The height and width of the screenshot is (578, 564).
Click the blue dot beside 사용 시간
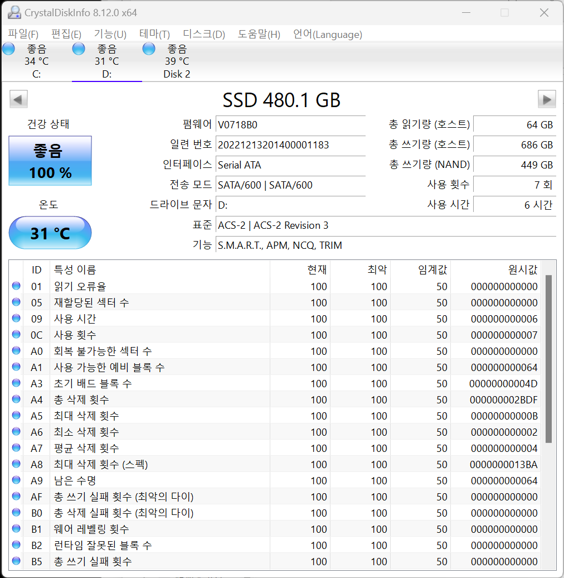point(16,319)
